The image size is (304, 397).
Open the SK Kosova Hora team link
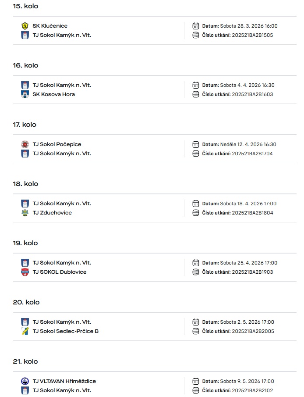pos(53,94)
